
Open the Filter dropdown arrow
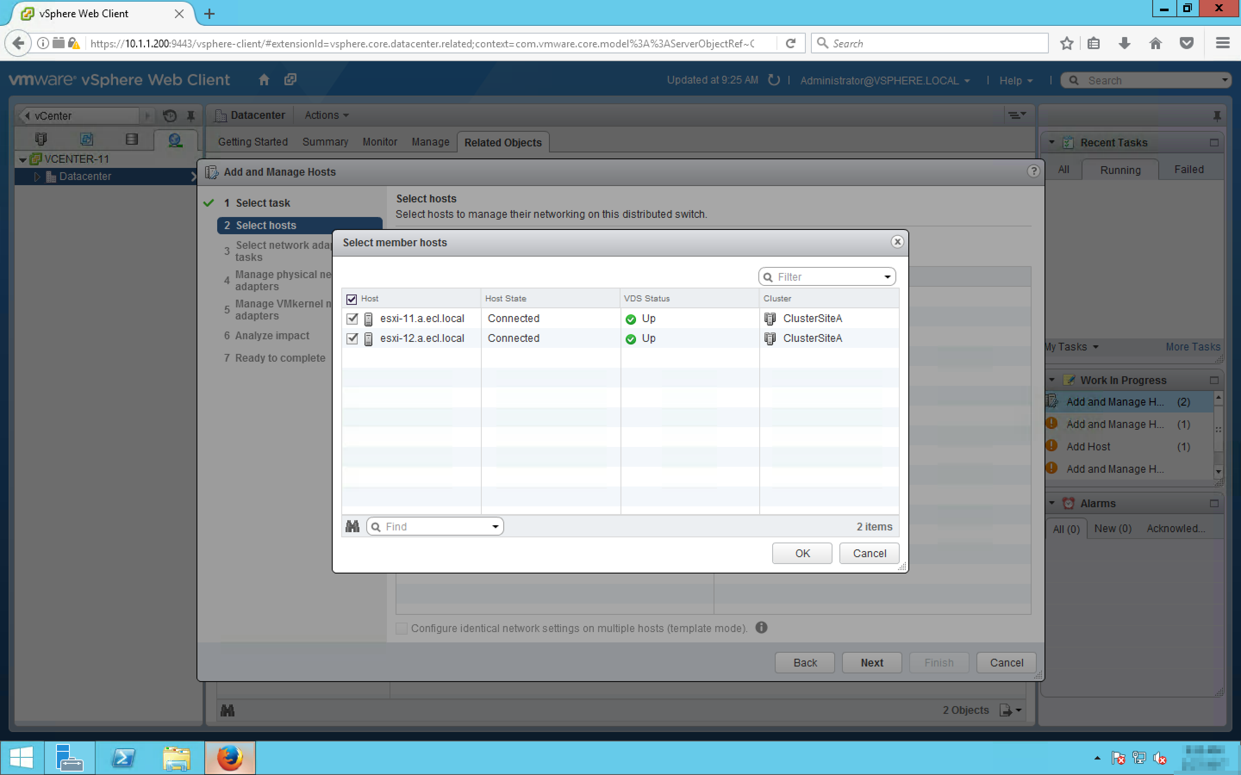click(x=887, y=277)
